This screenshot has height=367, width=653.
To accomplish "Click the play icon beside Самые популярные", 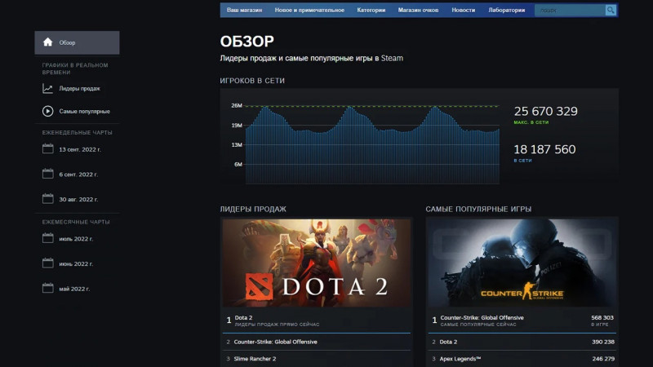I will tap(47, 111).
